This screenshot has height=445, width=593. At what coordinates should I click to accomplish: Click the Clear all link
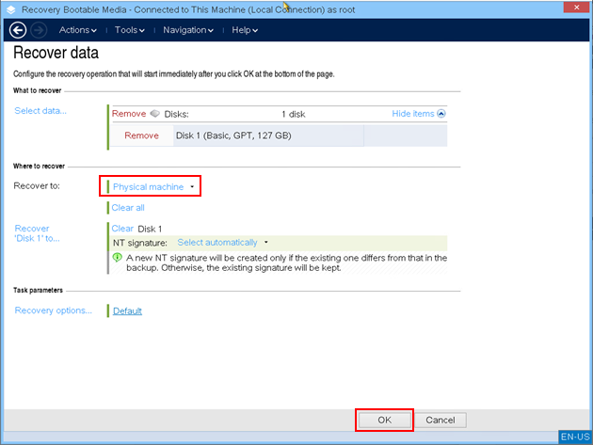click(128, 208)
